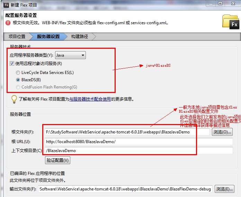This screenshot has height=197, width=241.
Task: Click the red error icon beside the message
Action: pyautogui.click(x=8, y=23)
